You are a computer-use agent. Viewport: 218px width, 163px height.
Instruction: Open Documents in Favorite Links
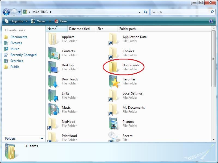tap(19, 37)
